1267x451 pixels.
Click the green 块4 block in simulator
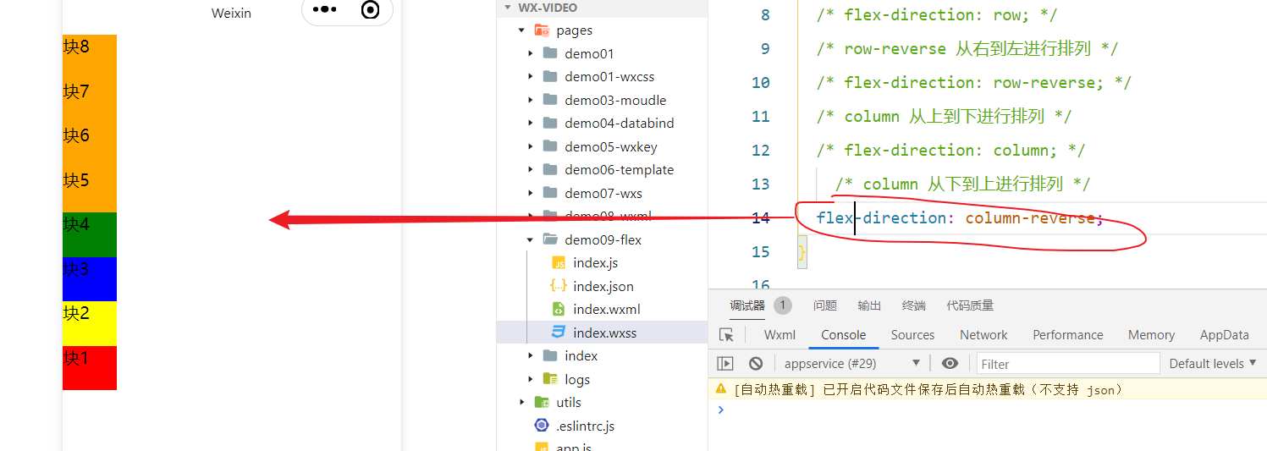coord(90,234)
